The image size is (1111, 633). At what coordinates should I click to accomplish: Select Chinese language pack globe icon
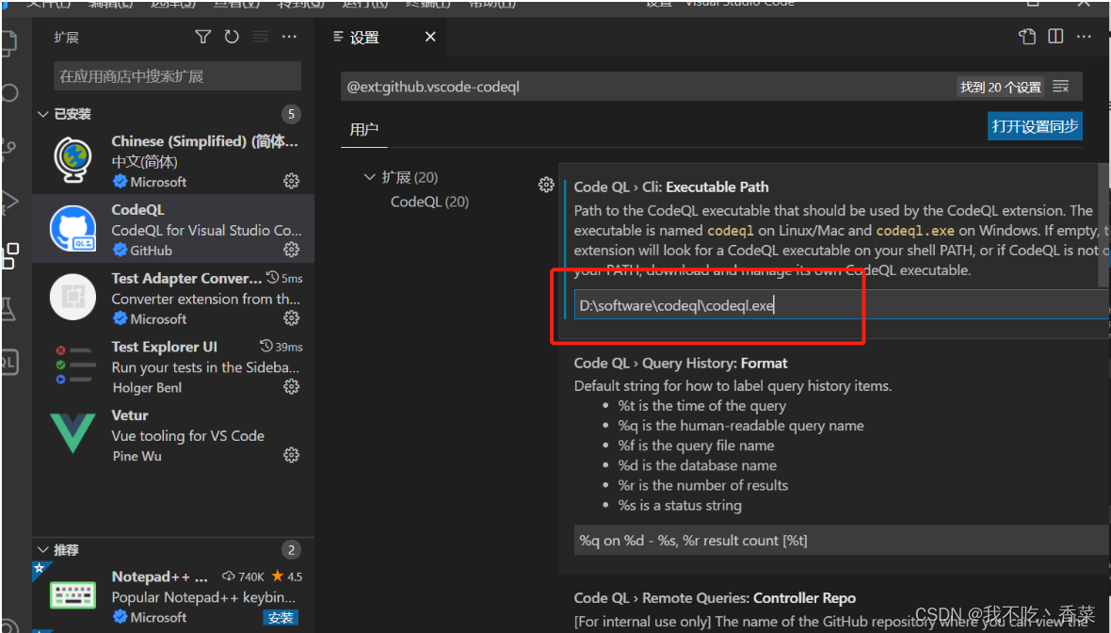point(73,160)
